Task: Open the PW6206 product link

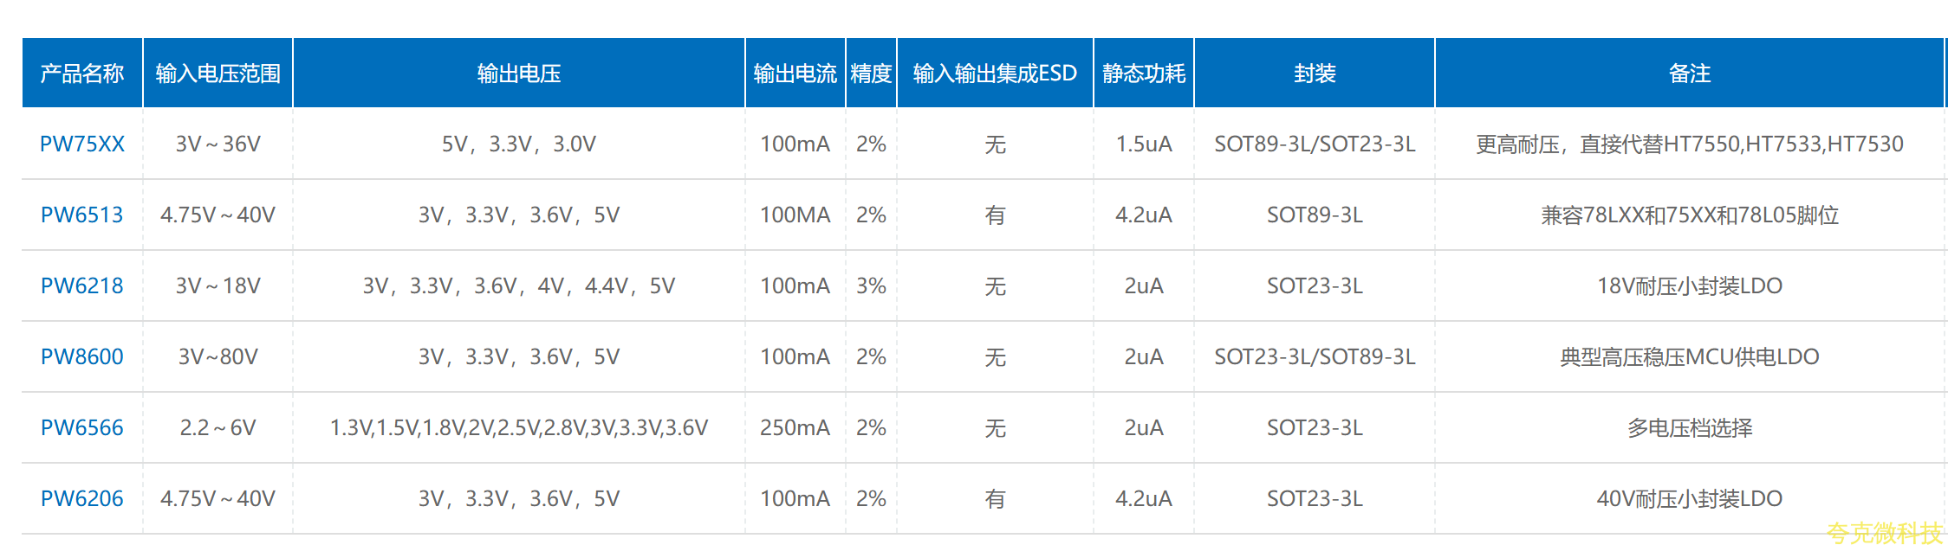Action: (x=82, y=498)
